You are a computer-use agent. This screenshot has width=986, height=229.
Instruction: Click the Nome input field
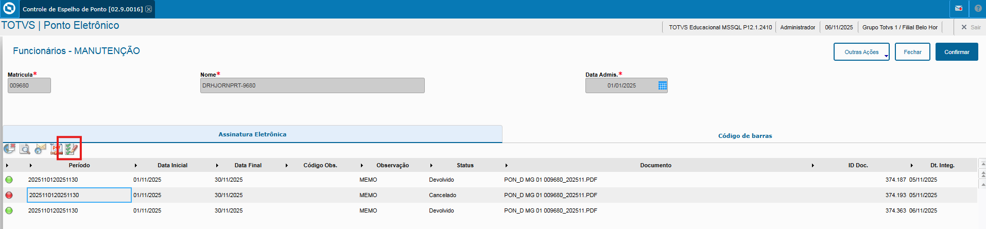point(312,85)
